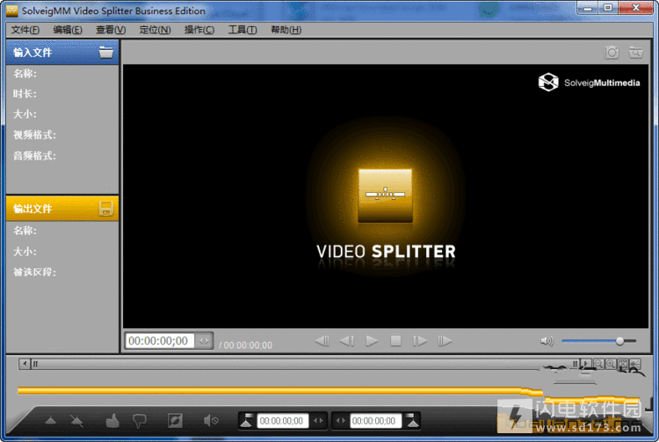Jump to the next keyframe with the forward button
Screen dimensions: 659x442
(x=445, y=341)
